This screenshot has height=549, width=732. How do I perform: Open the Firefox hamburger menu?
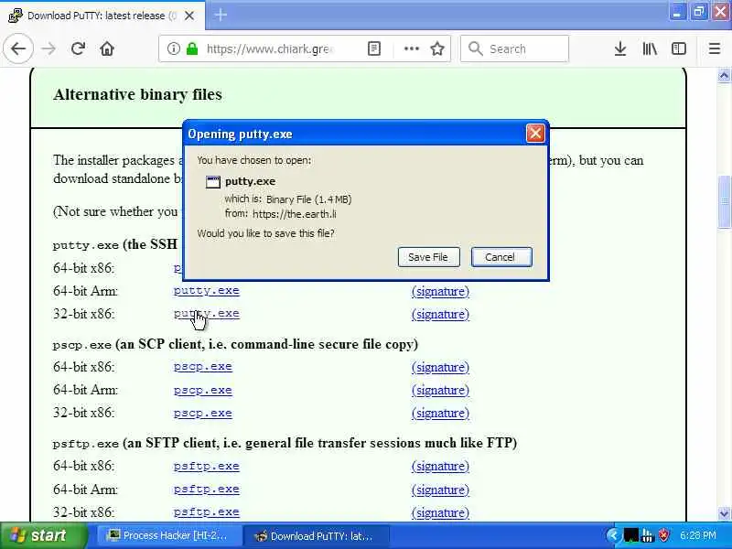click(715, 48)
